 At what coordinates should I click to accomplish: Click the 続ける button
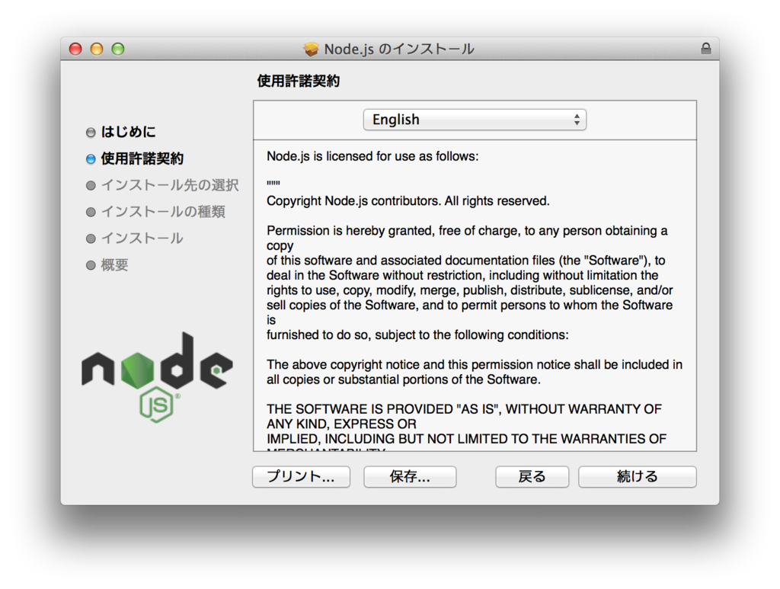point(638,476)
